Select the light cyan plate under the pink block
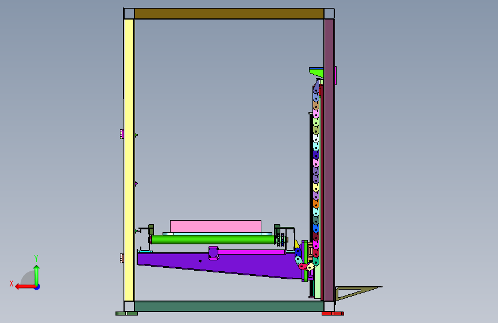498x323 pixels. point(218,234)
